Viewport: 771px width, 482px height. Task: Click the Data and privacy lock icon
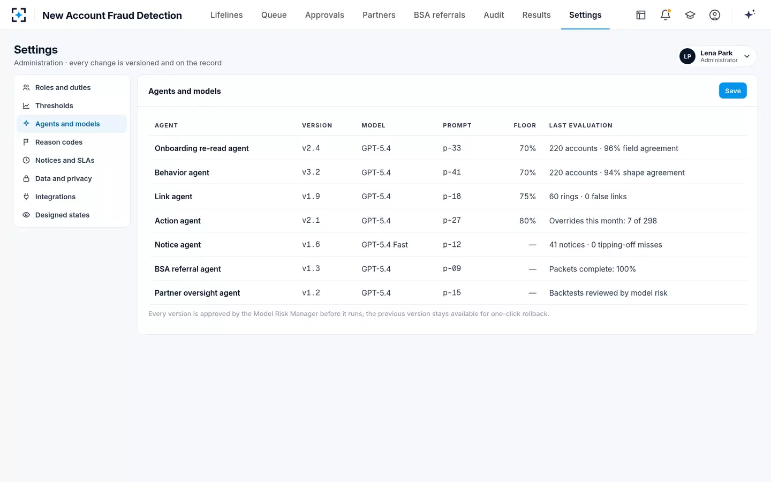coord(26,178)
